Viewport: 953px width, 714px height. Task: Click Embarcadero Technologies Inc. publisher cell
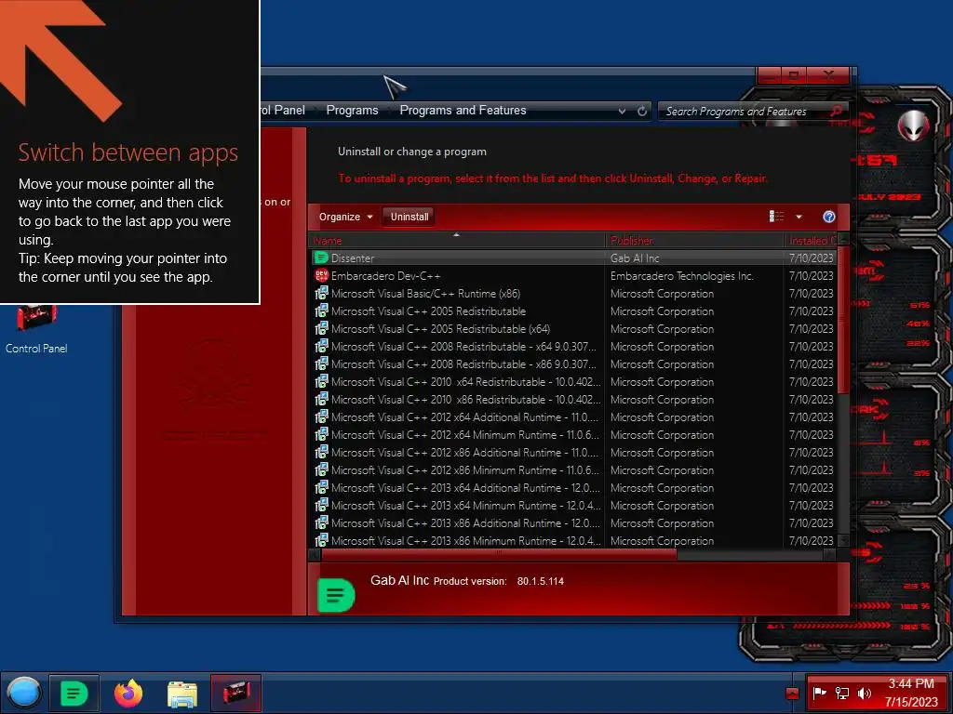[682, 275]
